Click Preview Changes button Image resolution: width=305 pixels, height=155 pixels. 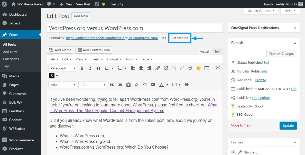[282, 54]
